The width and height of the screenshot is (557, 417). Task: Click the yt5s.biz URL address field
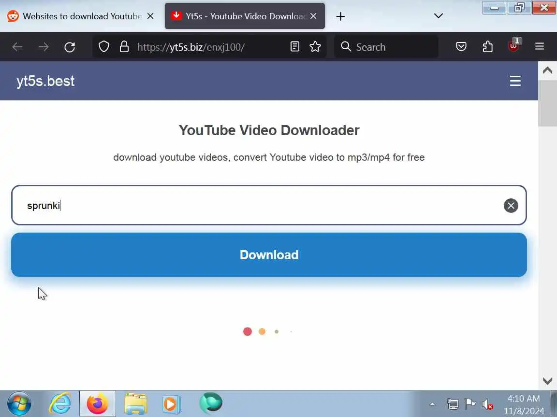click(209, 47)
